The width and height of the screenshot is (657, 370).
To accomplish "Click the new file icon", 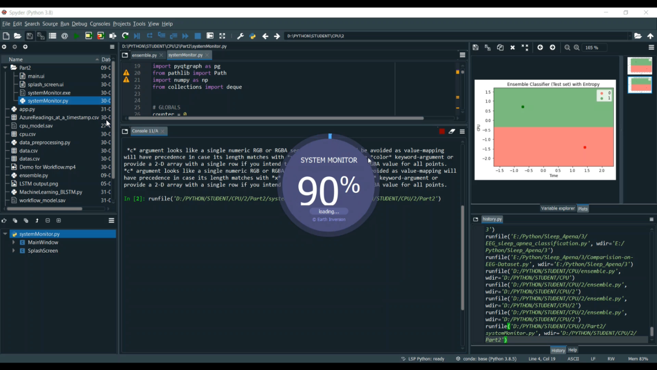I will click(x=6, y=36).
